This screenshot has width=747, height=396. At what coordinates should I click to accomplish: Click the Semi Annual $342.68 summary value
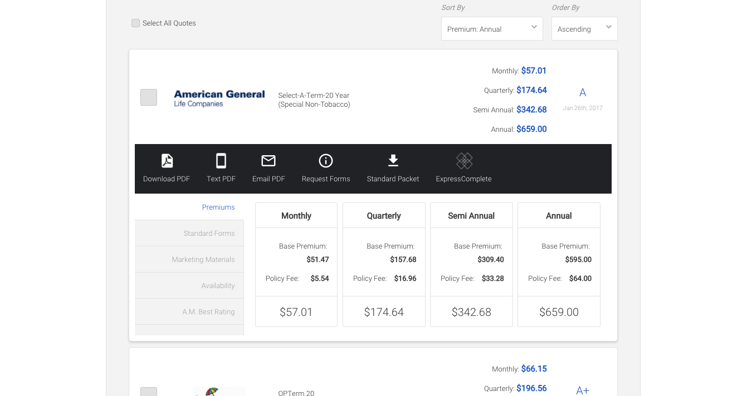point(531,110)
